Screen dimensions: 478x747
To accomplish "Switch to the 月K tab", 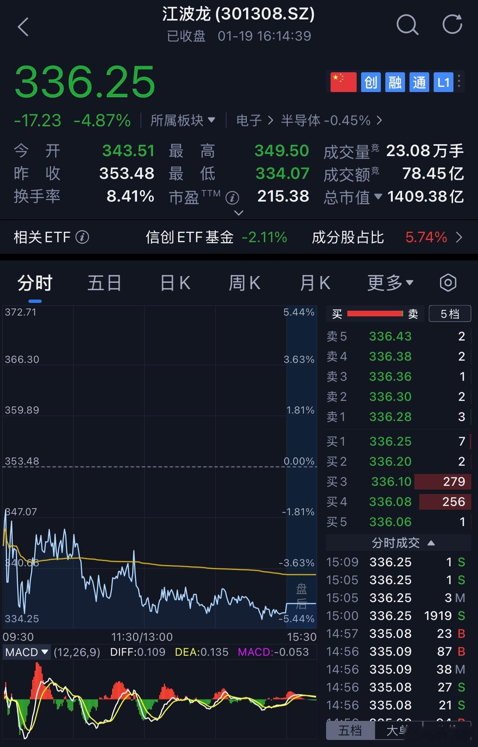I will click(x=315, y=283).
